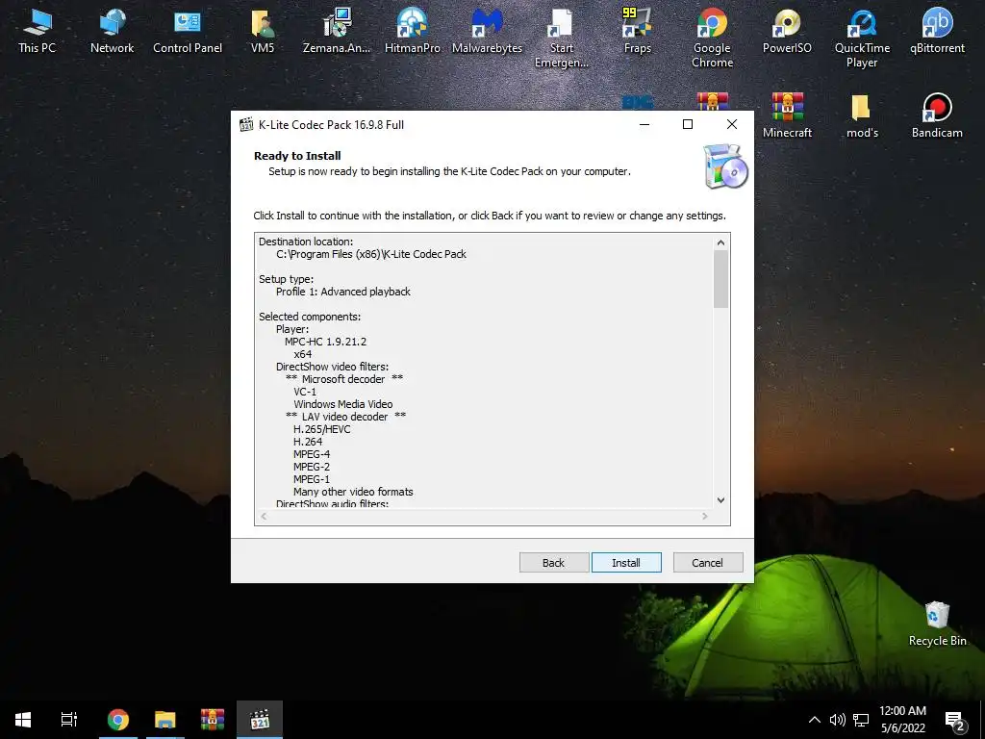Open QuickTime Player desktop shortcut
The image size is (985, 739).
pos(862,38)
